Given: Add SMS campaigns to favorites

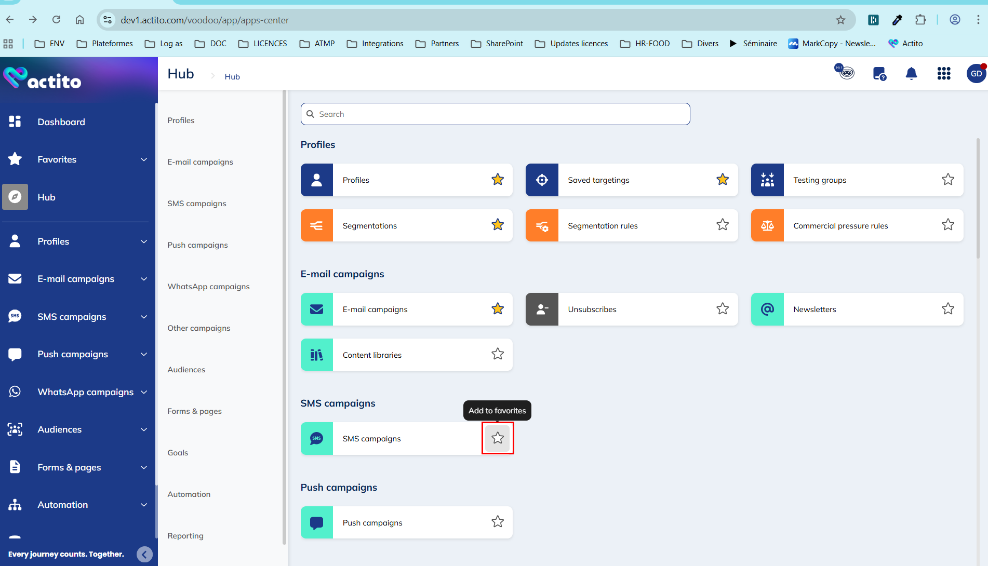Looking at the screenshot, I should pyautogui.click(x=498, y=438).
